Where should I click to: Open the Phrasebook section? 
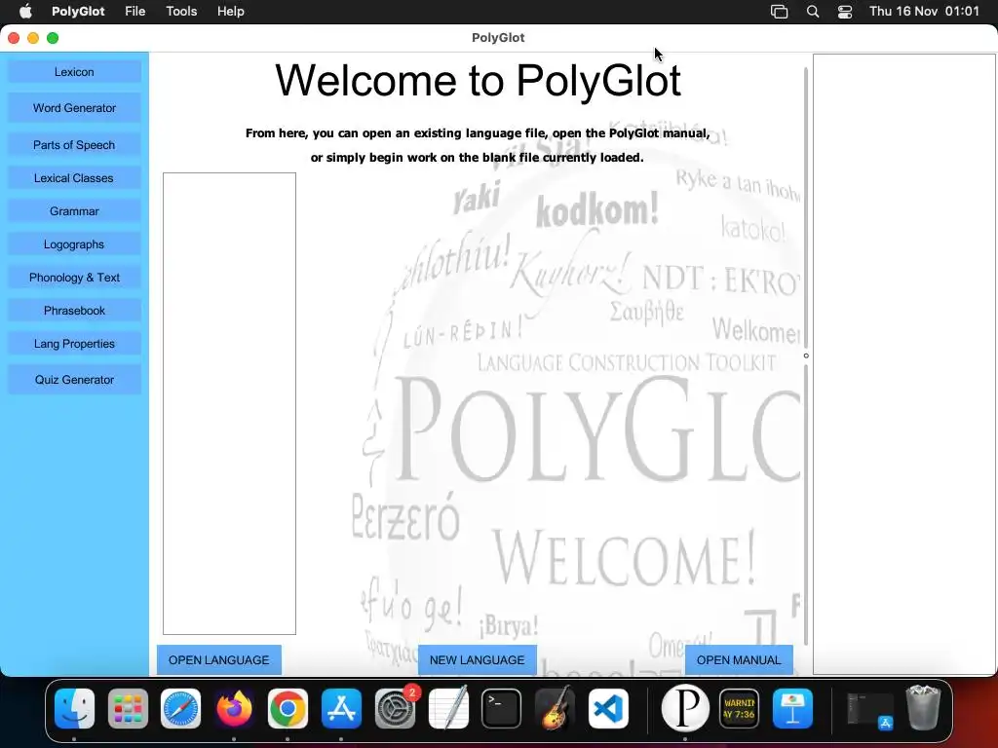click(74, 311)
